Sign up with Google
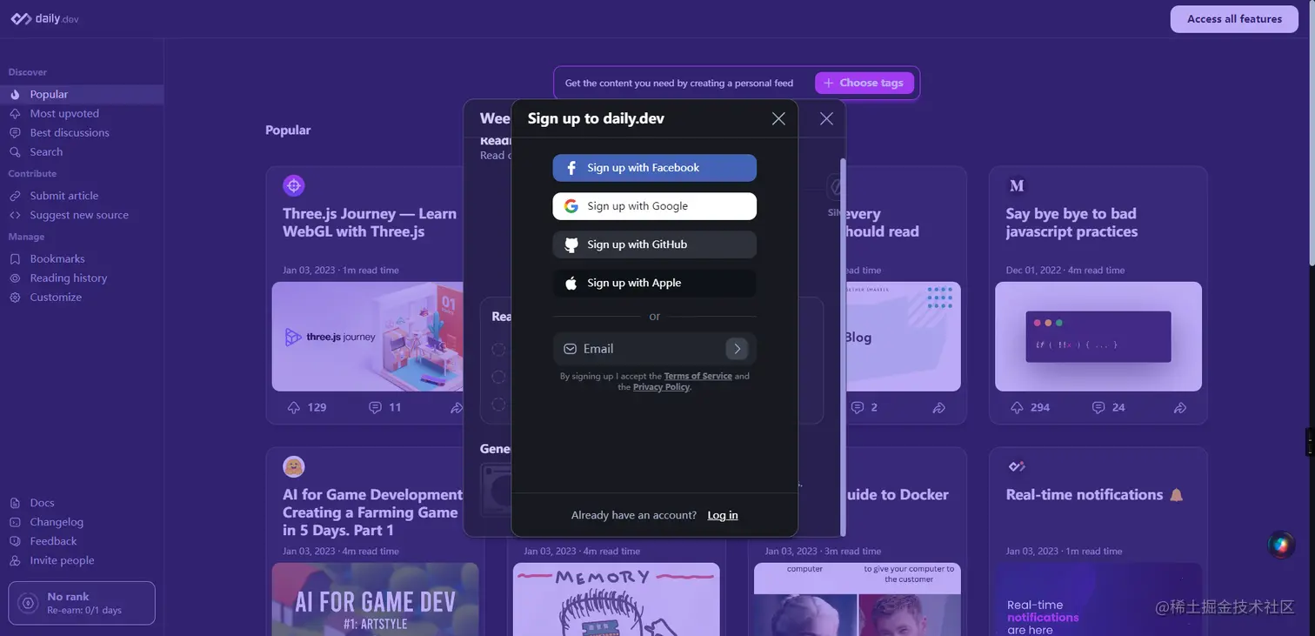 point(654,206)
